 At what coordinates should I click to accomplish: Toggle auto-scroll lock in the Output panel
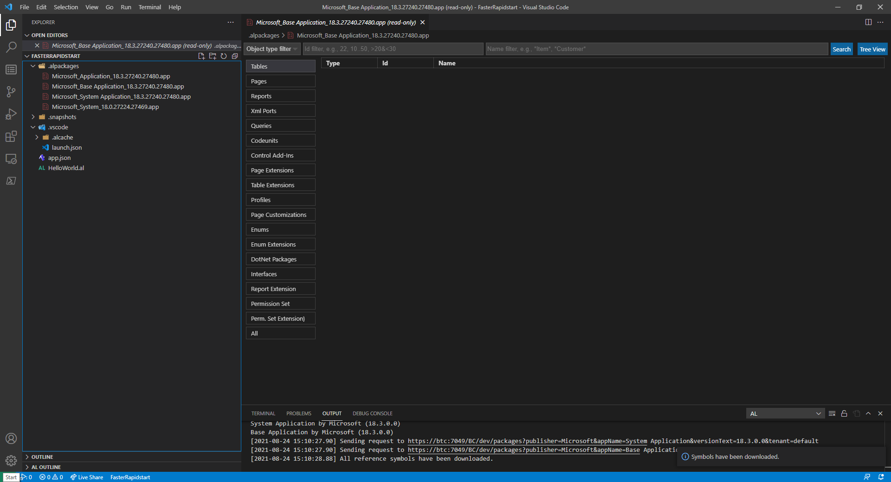844,413
